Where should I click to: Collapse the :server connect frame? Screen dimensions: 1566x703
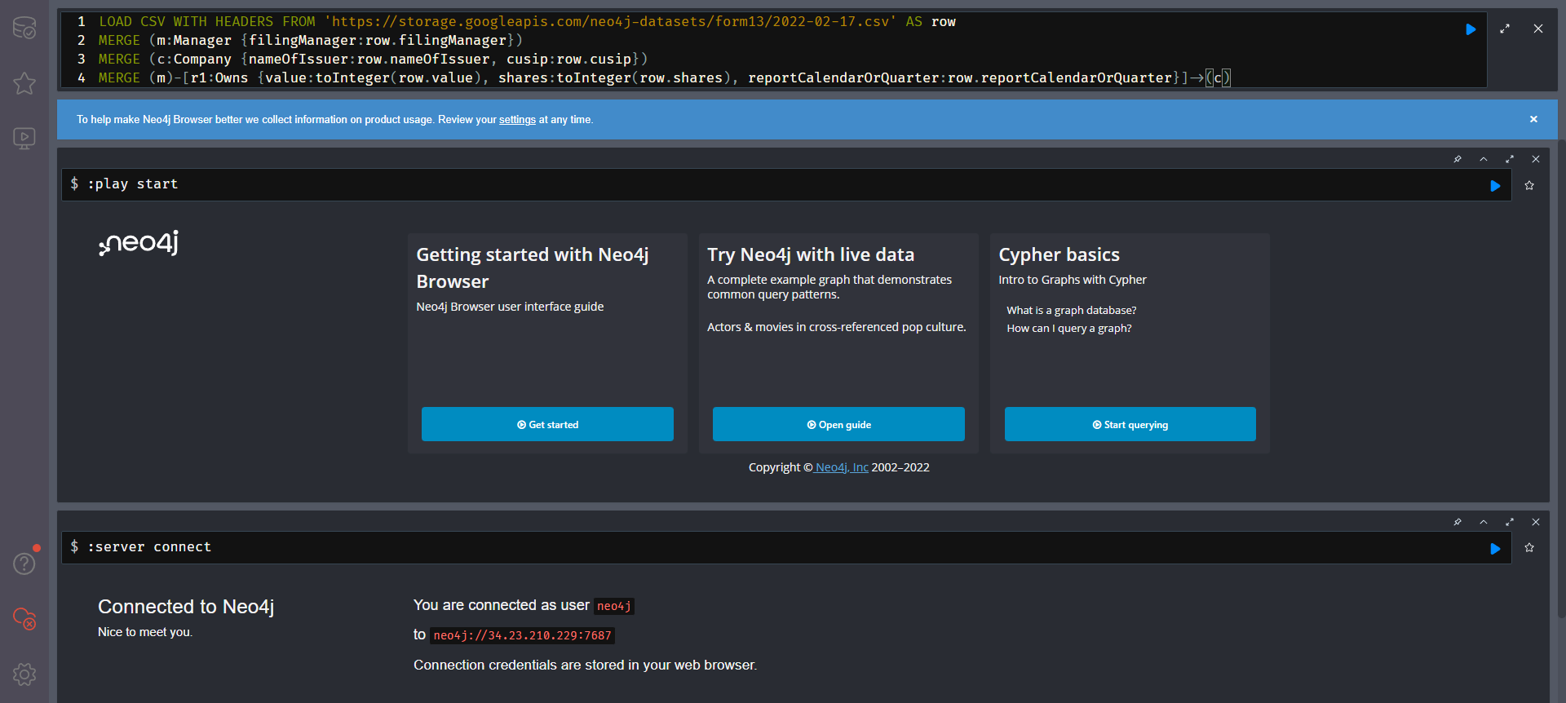(x=1484, y=522)
